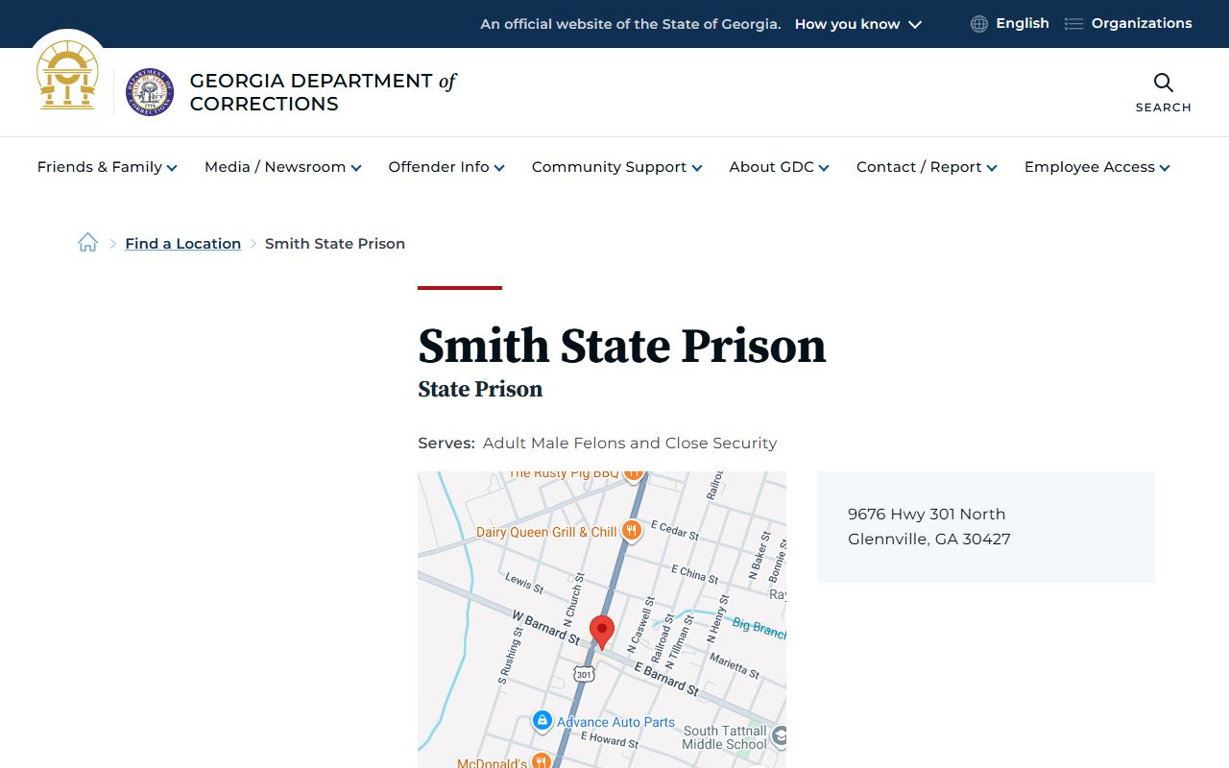Click the SEARCH label under magnifier
This screenshot has height=768, width=1229.
(x=1164, y=108)
